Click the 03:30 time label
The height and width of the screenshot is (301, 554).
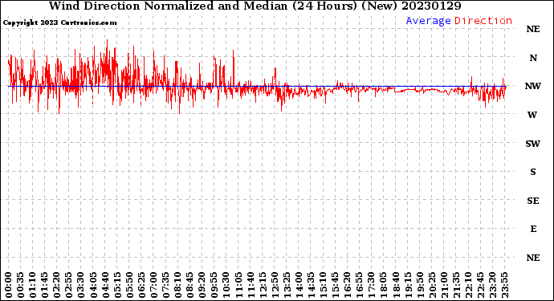81,285
